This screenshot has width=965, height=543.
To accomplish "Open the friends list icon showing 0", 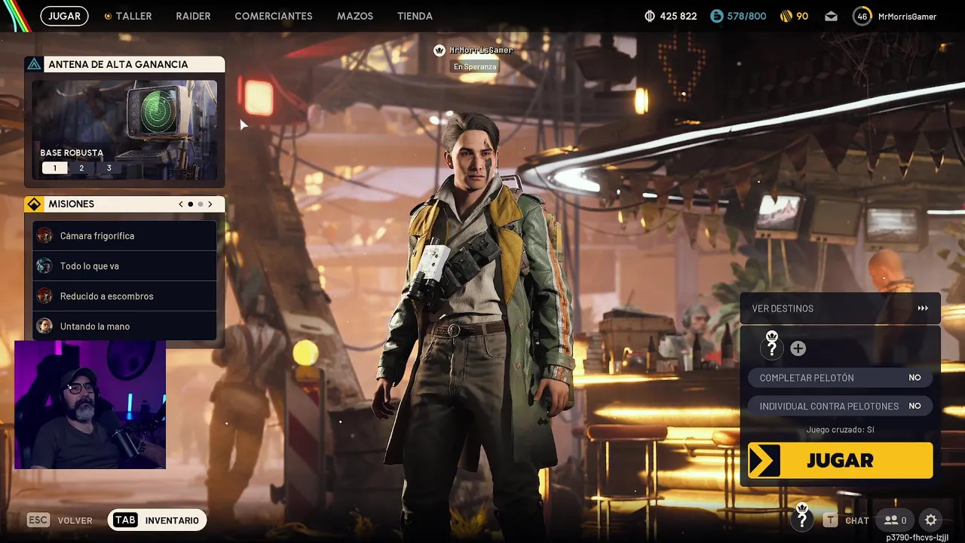I will coord(895,520).
